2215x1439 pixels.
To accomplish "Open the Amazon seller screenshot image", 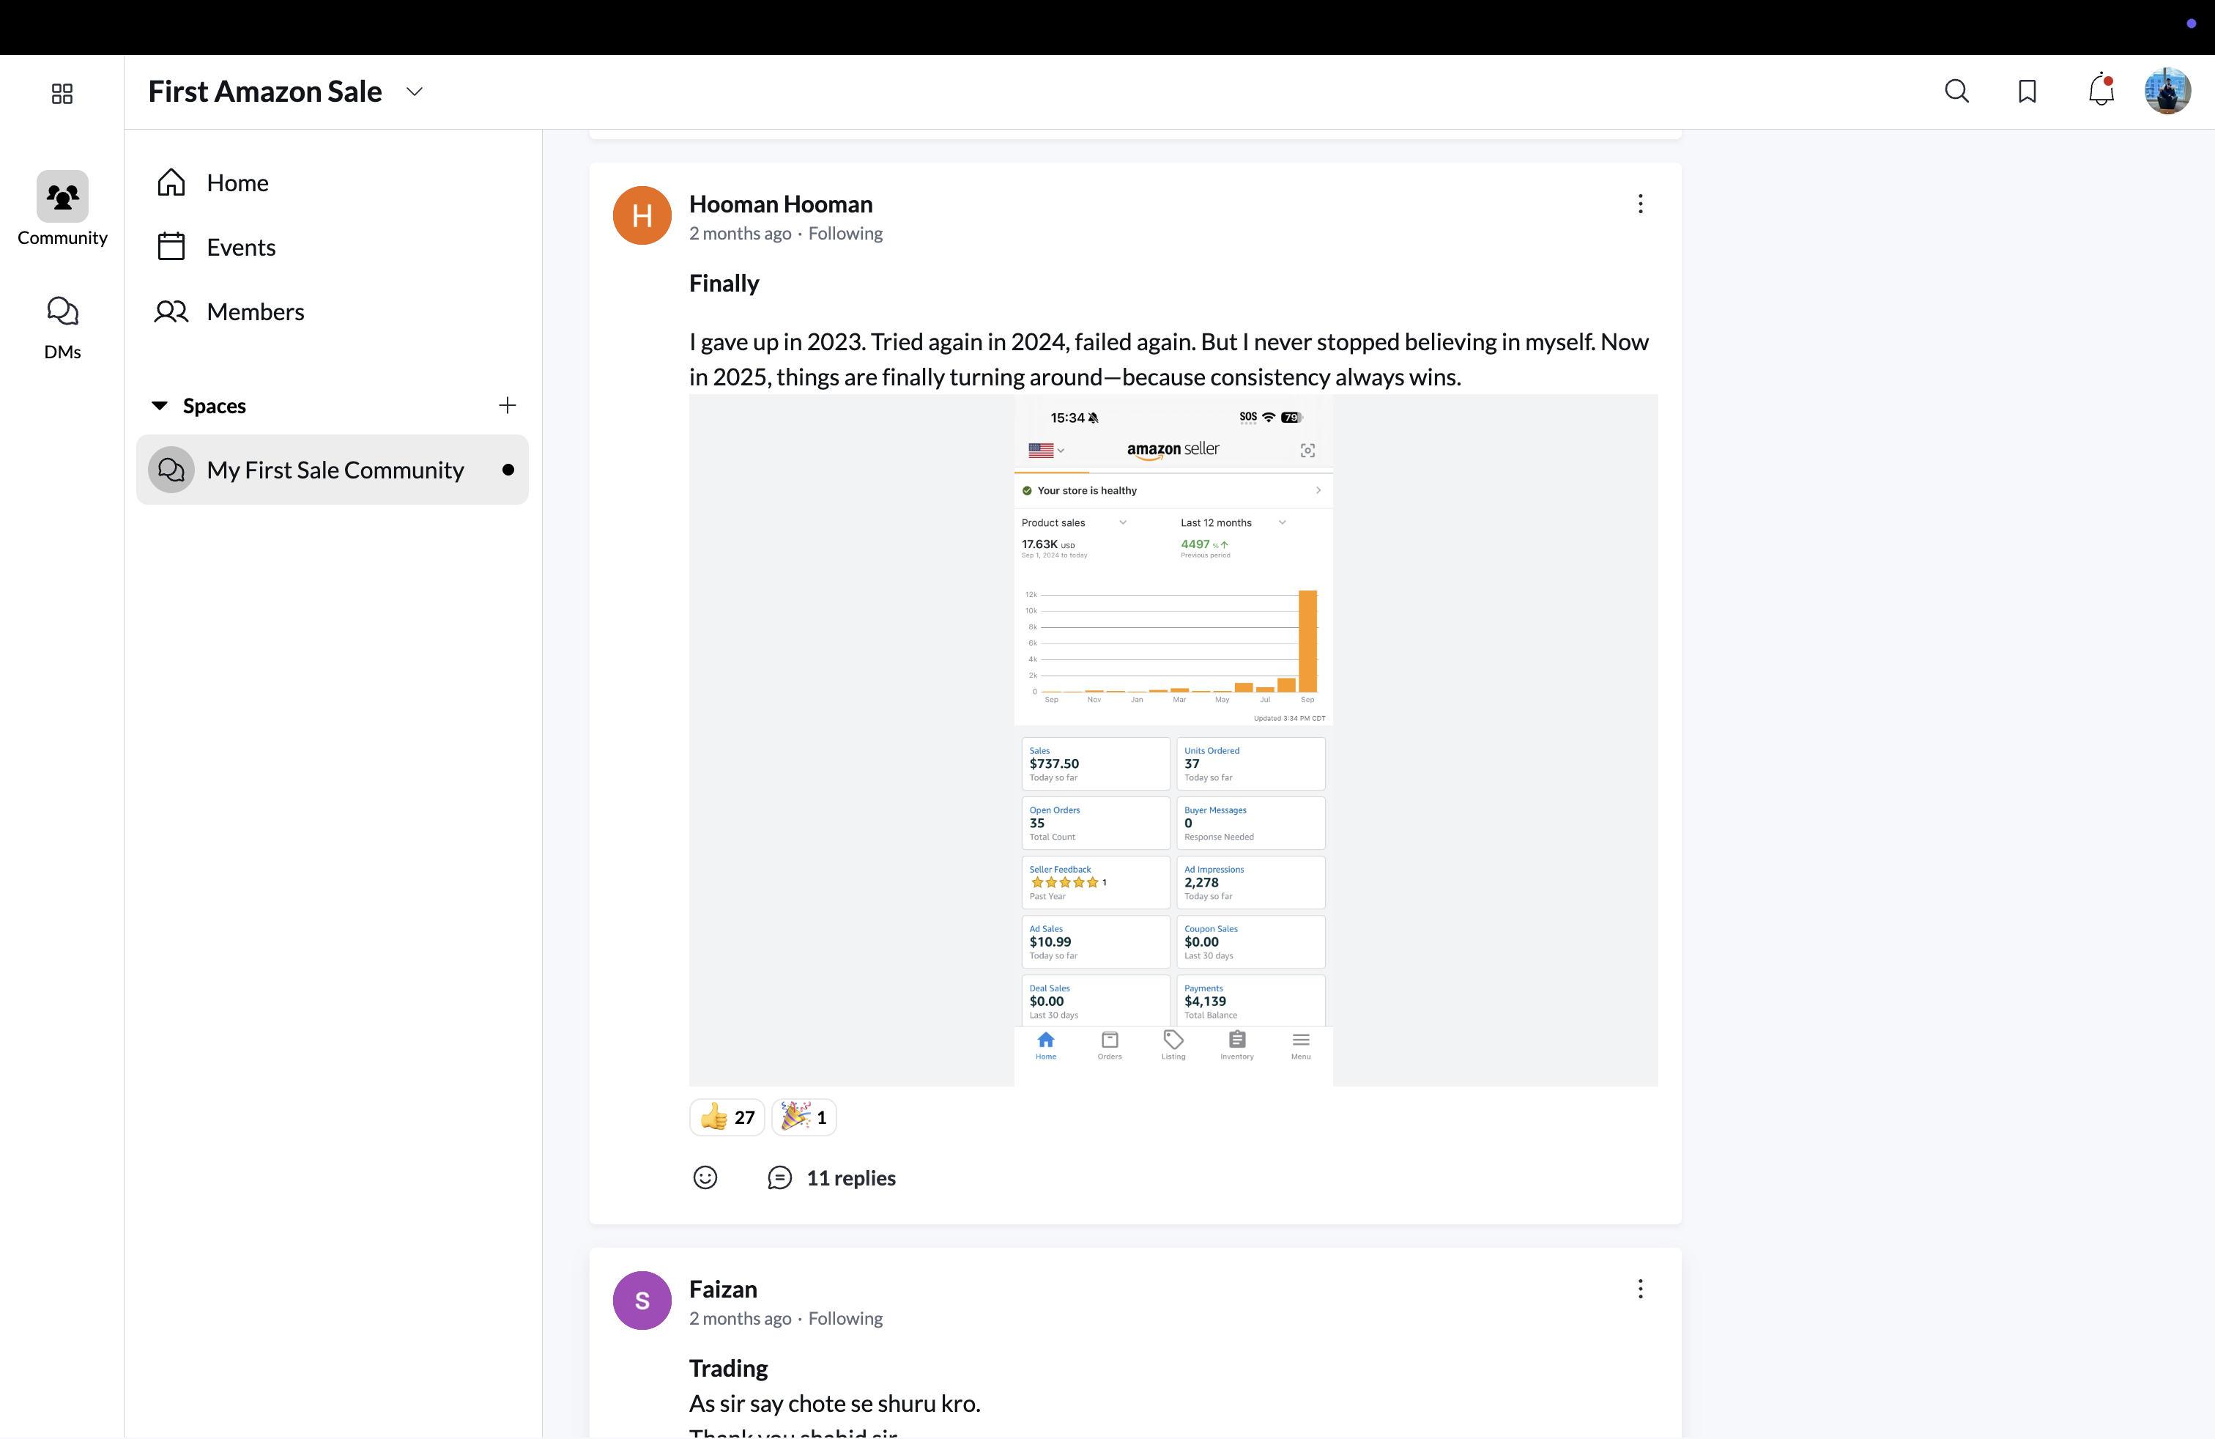I will [x=1173, y=740].
